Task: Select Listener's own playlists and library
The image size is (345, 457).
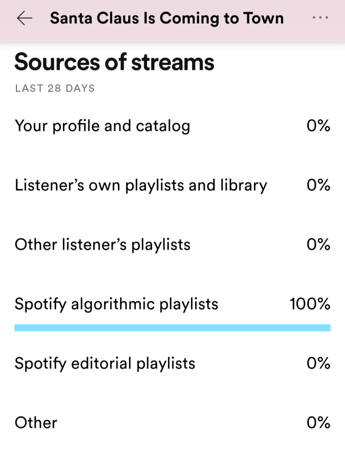Action: (x=141, y=185)
